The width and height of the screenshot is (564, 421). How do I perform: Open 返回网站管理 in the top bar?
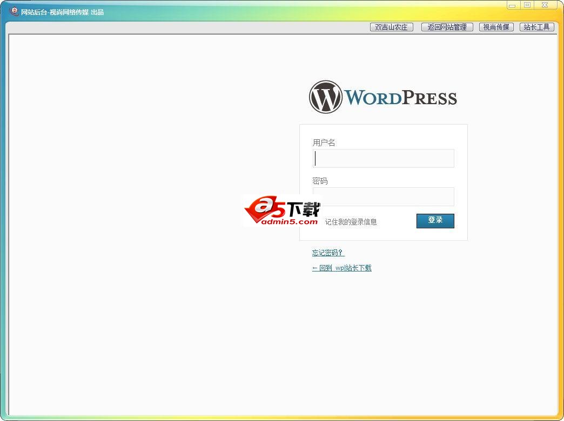(447, 27)
